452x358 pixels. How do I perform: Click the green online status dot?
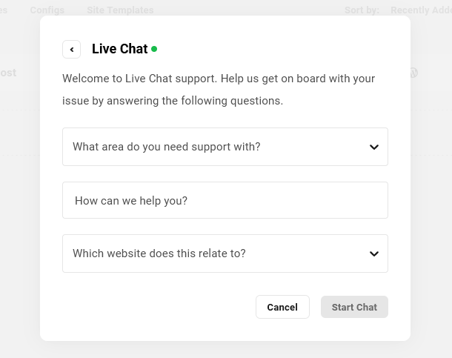[154, 50]
